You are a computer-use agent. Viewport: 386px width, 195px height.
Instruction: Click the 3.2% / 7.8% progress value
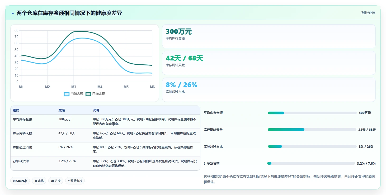click(366, 164)
